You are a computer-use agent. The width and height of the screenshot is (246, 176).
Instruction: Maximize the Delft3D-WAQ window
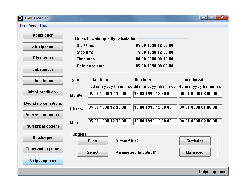(212, 17)
